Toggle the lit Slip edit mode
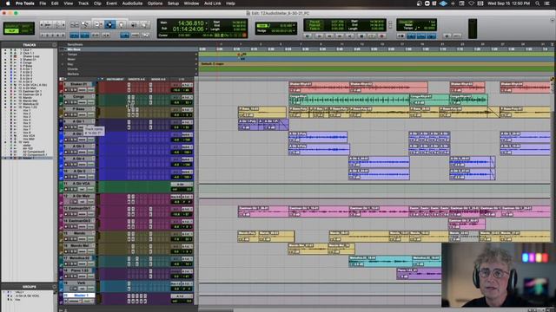The height and width of the screenshot is (312, 556). click(11, 31)
